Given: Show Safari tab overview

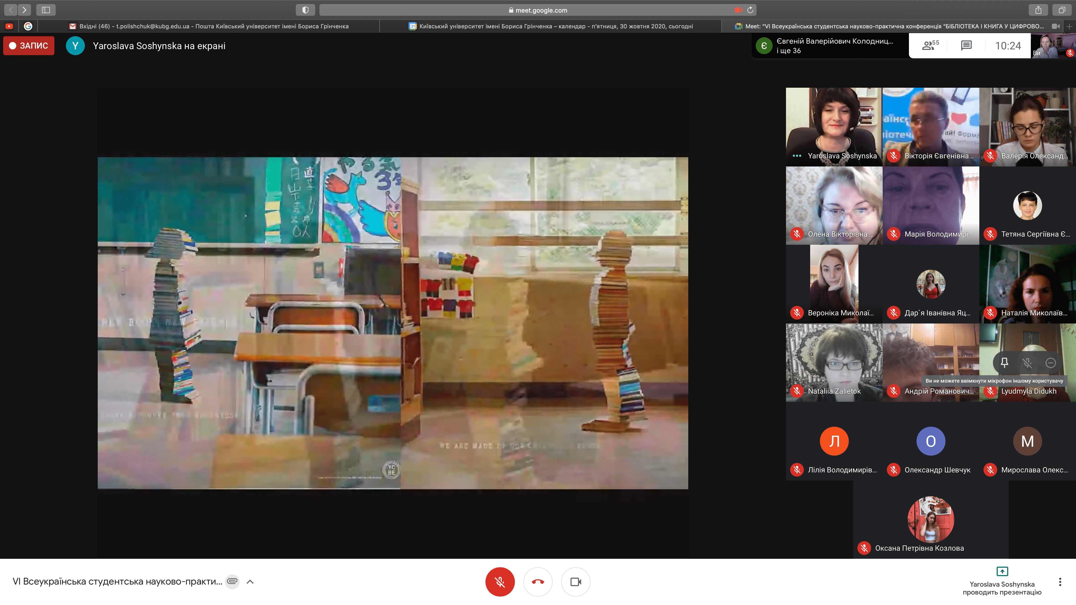Looking at the screenshot, I should pos(1061,10).
